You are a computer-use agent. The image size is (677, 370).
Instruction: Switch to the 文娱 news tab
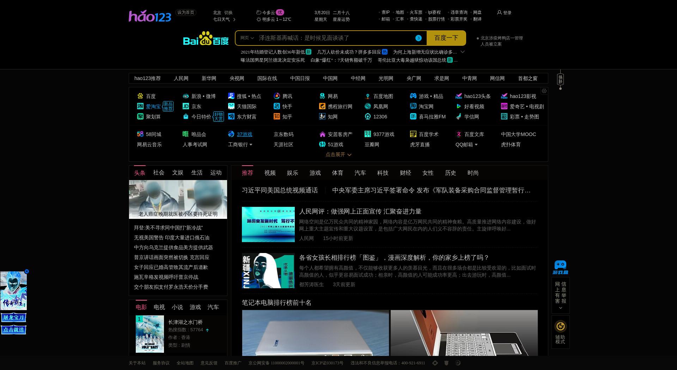[x=178, y=173]
